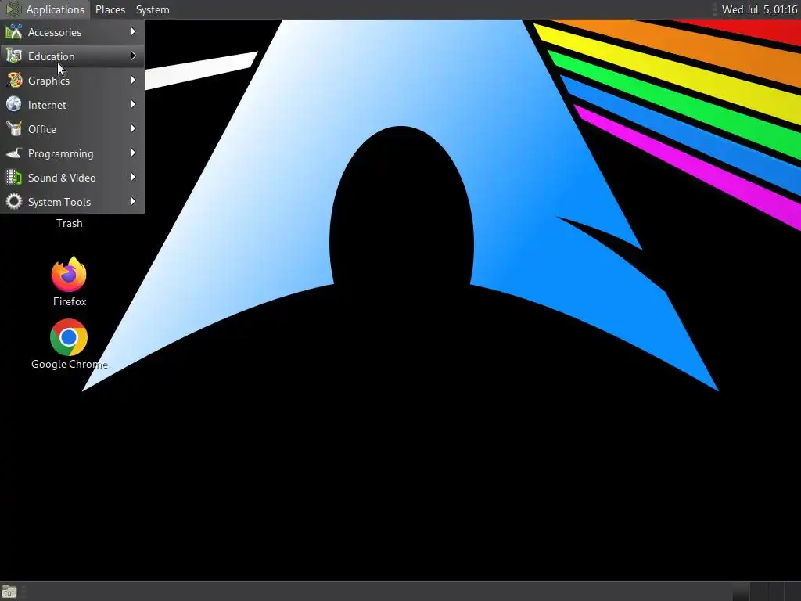Open the System menu
Viewport: 801px width, 601px height.
point(153,9)
